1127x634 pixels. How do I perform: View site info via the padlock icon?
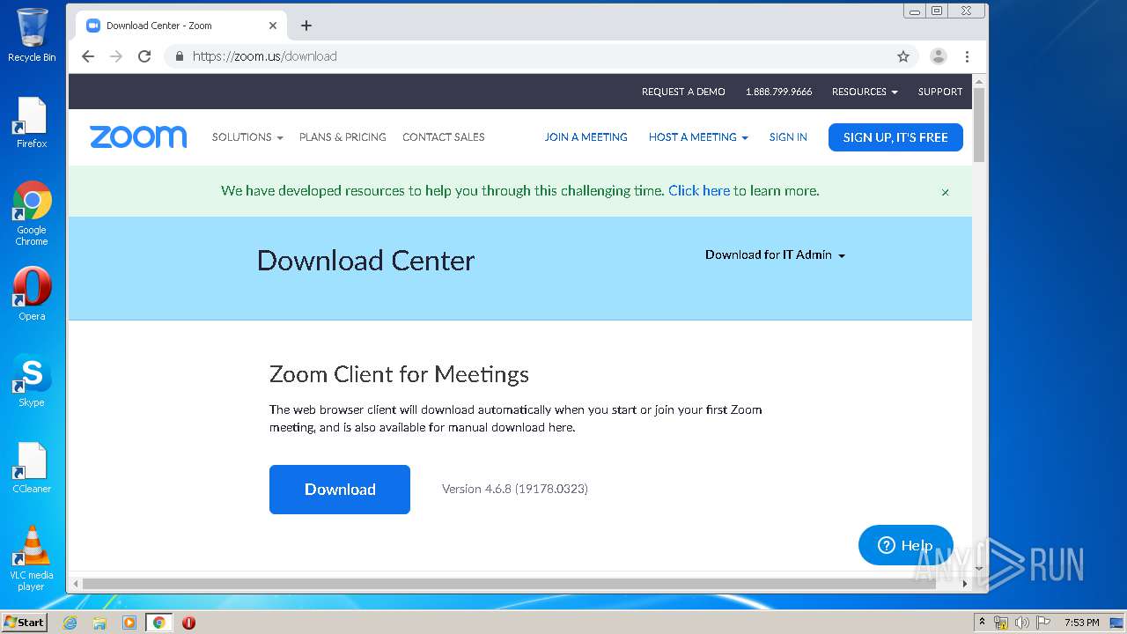click(x=180, y=56)
